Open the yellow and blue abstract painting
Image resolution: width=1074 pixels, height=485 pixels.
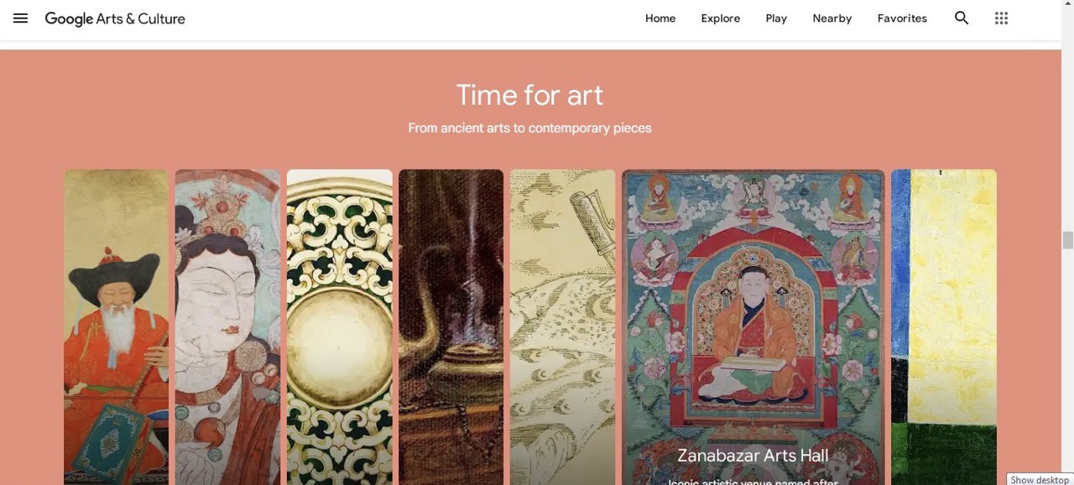coord(944,327)
